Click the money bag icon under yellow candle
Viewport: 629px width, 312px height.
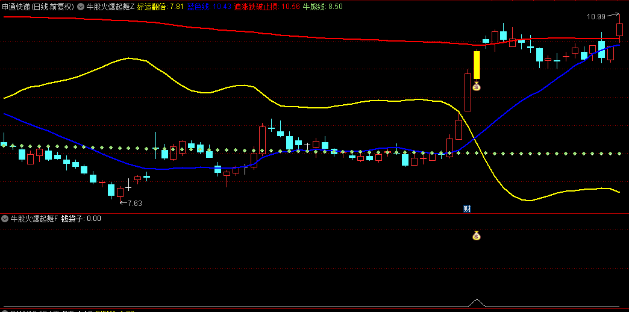coord(477,86)
